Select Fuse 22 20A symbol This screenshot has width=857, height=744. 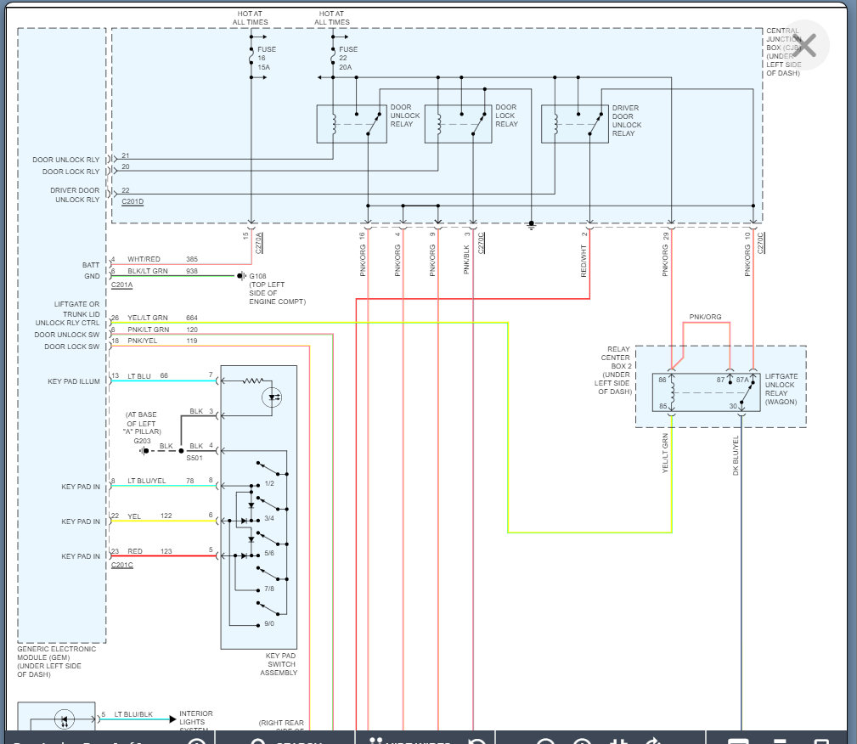332,57
